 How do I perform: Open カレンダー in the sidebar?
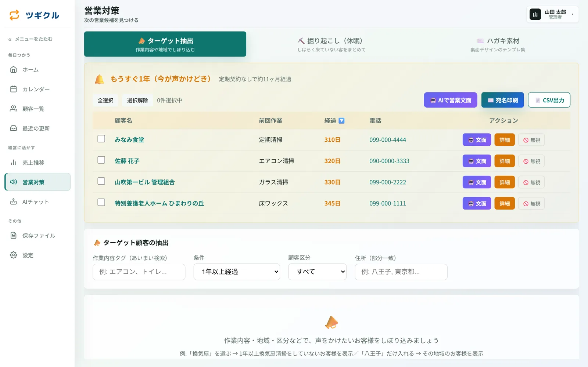point(37,89)
